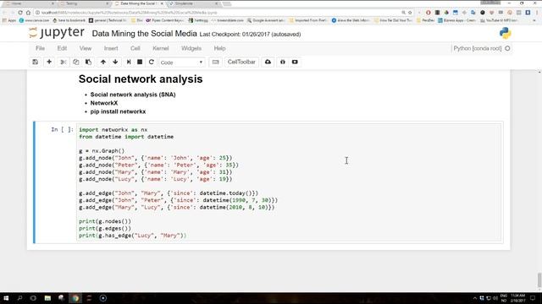The image size is (542, 304).
Task: Click the Jupyter logo
Action: [57, 33]
